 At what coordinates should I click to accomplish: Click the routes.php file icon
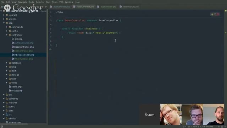click(x=10, y=91)
